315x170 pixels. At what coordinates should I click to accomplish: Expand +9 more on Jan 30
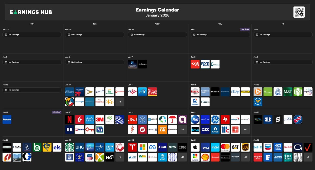point(308,157)
